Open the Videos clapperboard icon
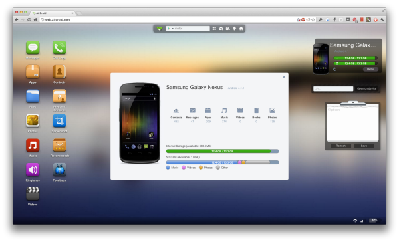Screen dimensions: 399x242 [33, 194]
